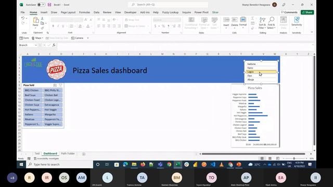Open Clipboard group dialog launcher

click(47, 33)
